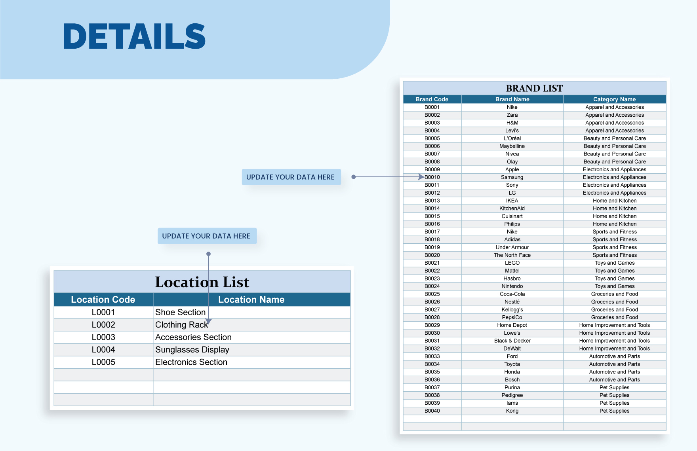Viewport: 697px width, 451px height.
Task: Click brand name Toyota
Action: pyautogui.click(x=512, y=364)
